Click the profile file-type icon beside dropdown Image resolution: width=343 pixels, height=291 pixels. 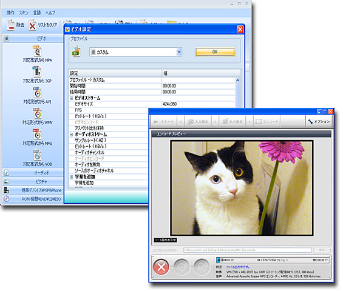(x=76, y=51)
